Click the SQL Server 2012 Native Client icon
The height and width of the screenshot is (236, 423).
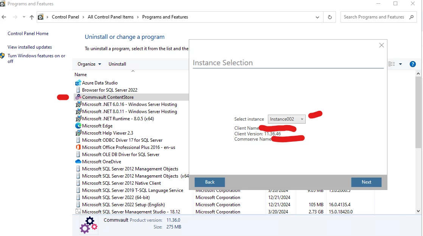78,183
